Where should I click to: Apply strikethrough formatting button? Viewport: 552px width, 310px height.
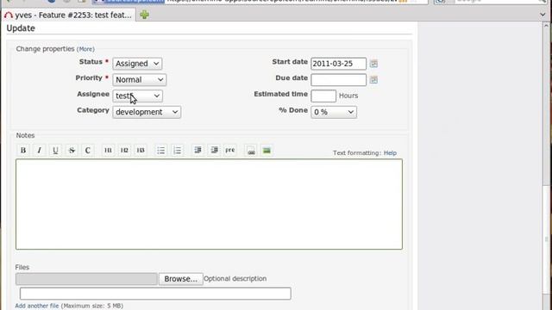[x=72, y=151]
